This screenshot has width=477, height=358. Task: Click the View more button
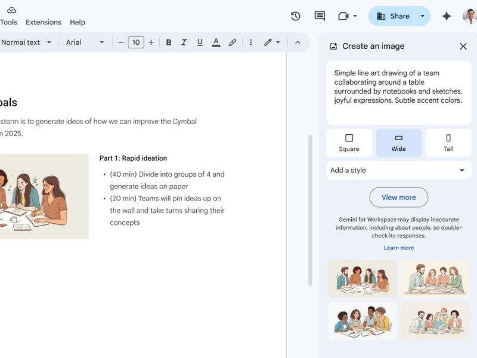[x=399, y=197]
